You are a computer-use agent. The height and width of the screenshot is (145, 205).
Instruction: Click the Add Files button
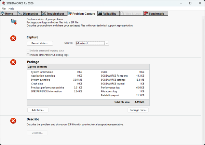coord(38,110)
